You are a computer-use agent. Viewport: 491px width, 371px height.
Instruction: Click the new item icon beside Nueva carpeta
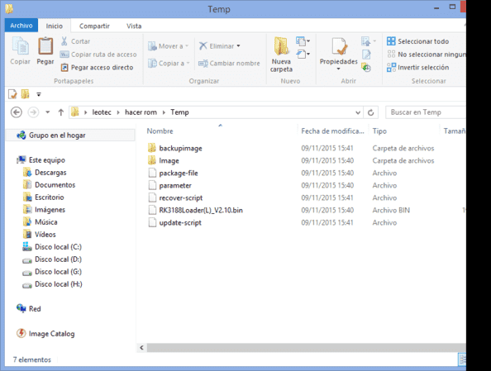[x=303, y=41]
